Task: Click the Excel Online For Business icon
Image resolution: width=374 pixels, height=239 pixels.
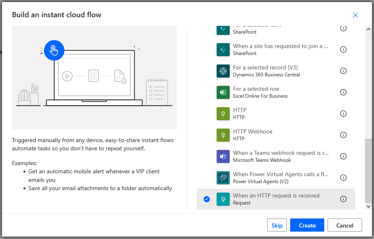Action: tap(223, 92)
